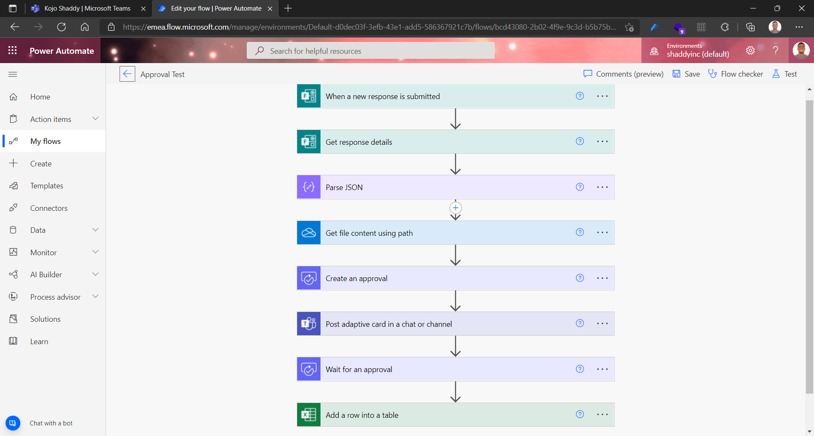814x436 pixels.
Task: Select Home in the sidebar
Action: [40, 97]
